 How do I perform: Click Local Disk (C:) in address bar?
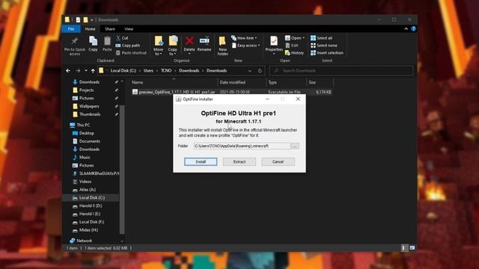click(x=123, y=71)
